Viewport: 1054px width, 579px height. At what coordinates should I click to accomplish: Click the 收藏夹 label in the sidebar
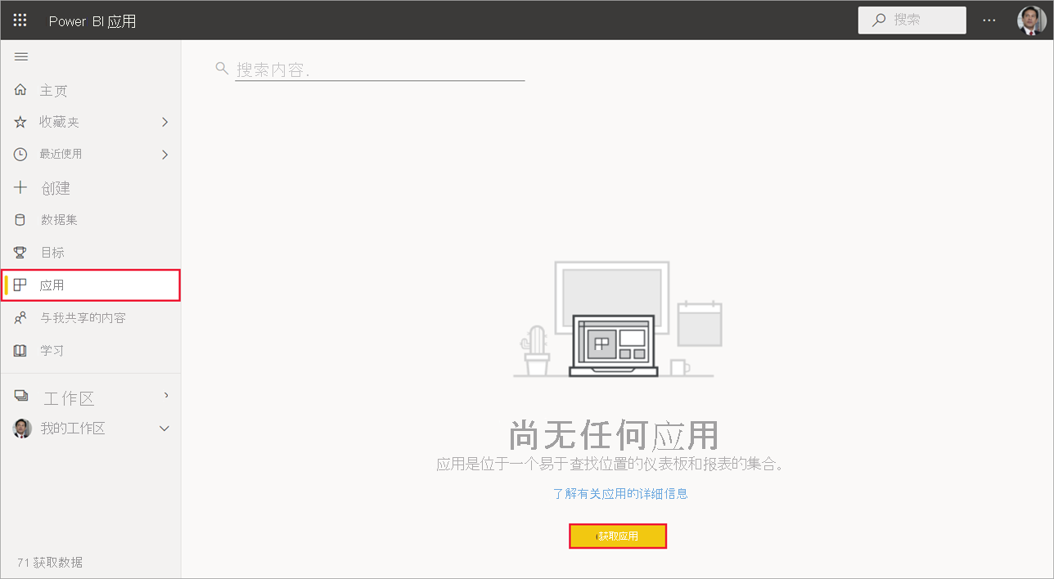tap(60, 122)
